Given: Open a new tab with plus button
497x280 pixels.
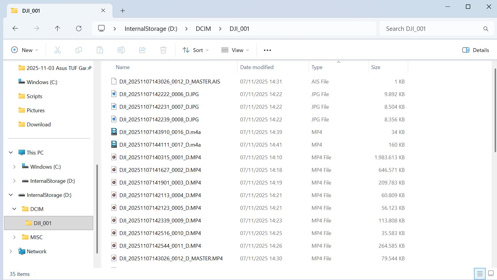Looking at the screenshot, I should coord(123,11).
